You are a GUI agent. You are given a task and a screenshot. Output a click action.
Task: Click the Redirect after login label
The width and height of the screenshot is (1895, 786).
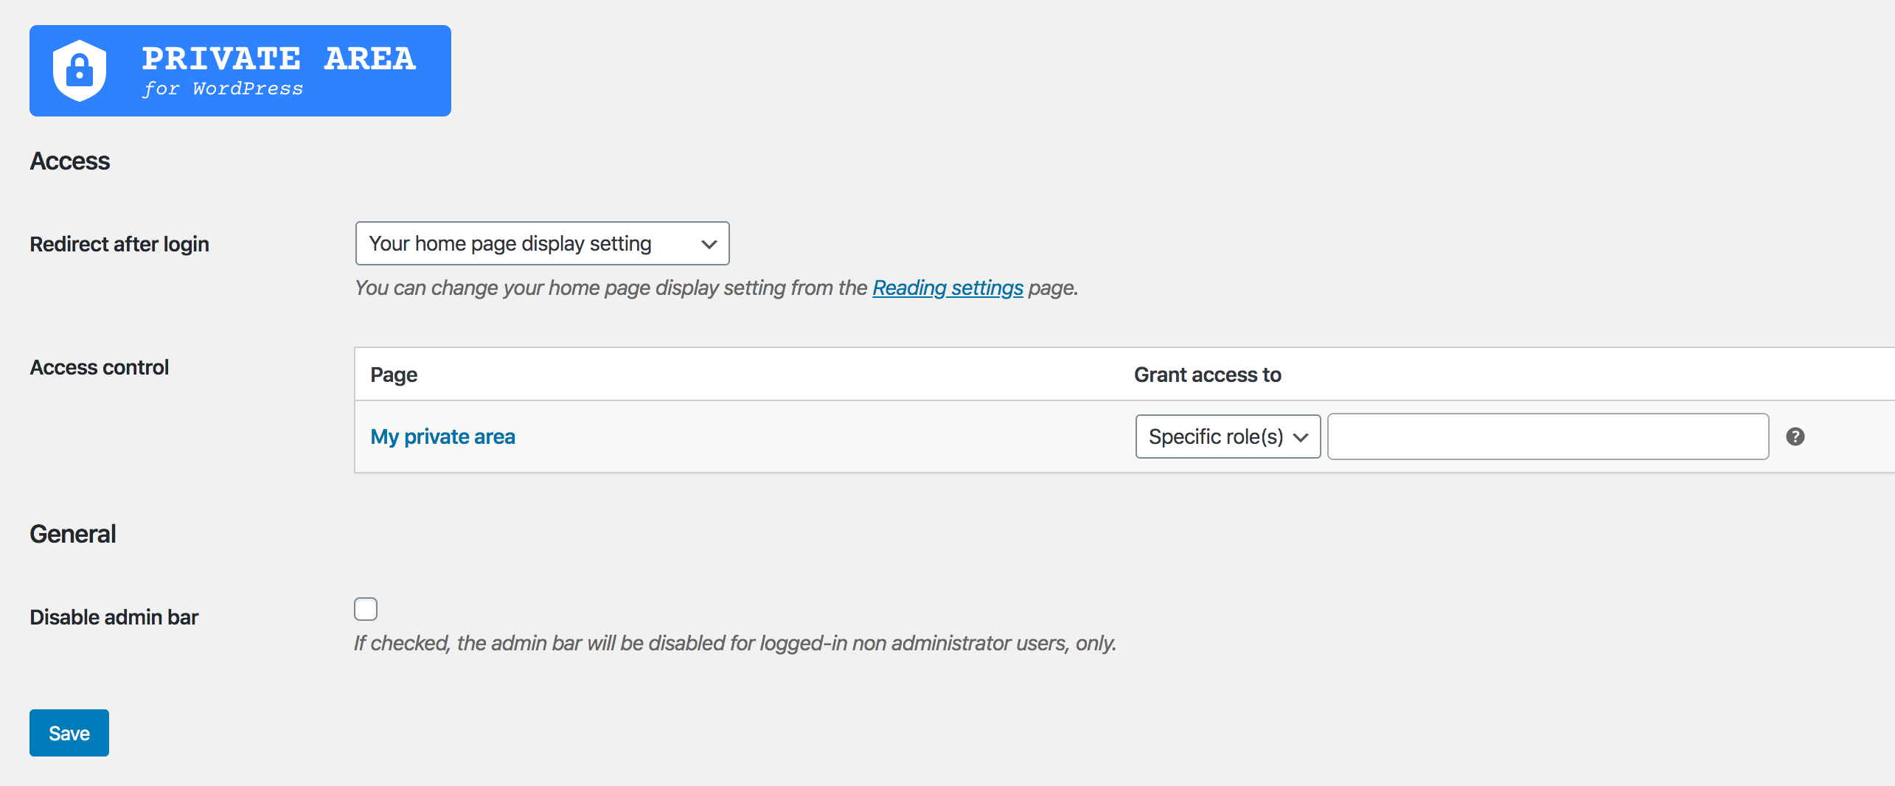tap(119, 244)
